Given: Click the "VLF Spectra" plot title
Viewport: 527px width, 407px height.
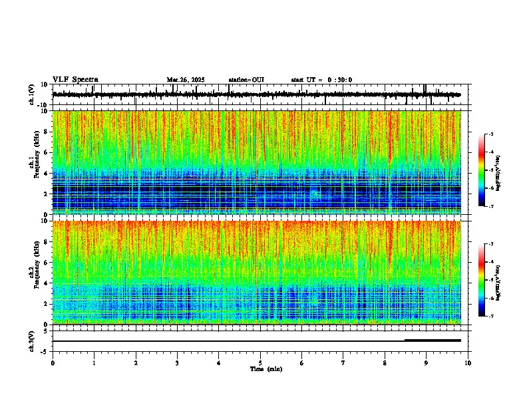Looking at the screenshot, I should [x=75, y=80].
